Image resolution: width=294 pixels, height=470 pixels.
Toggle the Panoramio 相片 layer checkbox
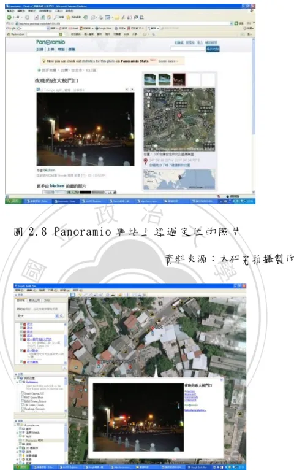coord(20,441)
